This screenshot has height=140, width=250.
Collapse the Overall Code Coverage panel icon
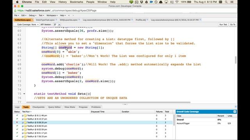235,112
